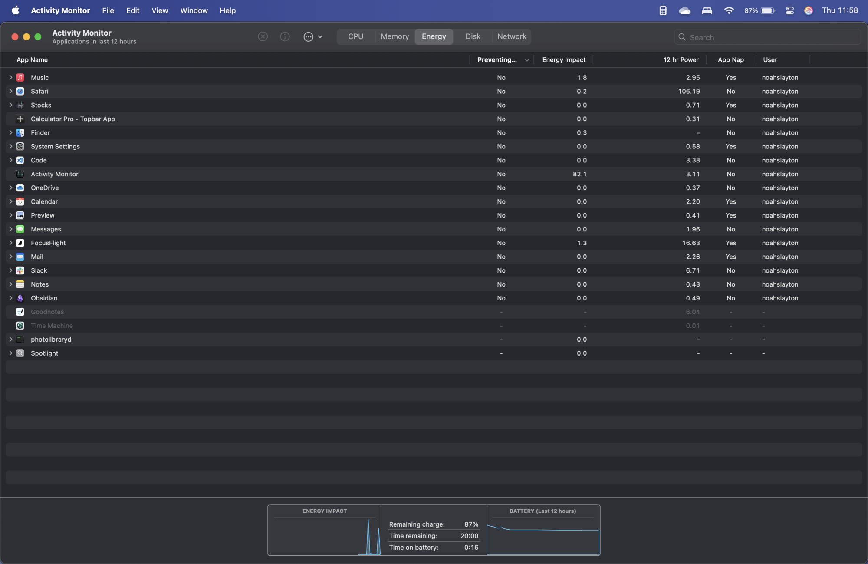This screenshot has width=868, height=564.
Task: Click the Slack app icon
Action: coord(20,270)
